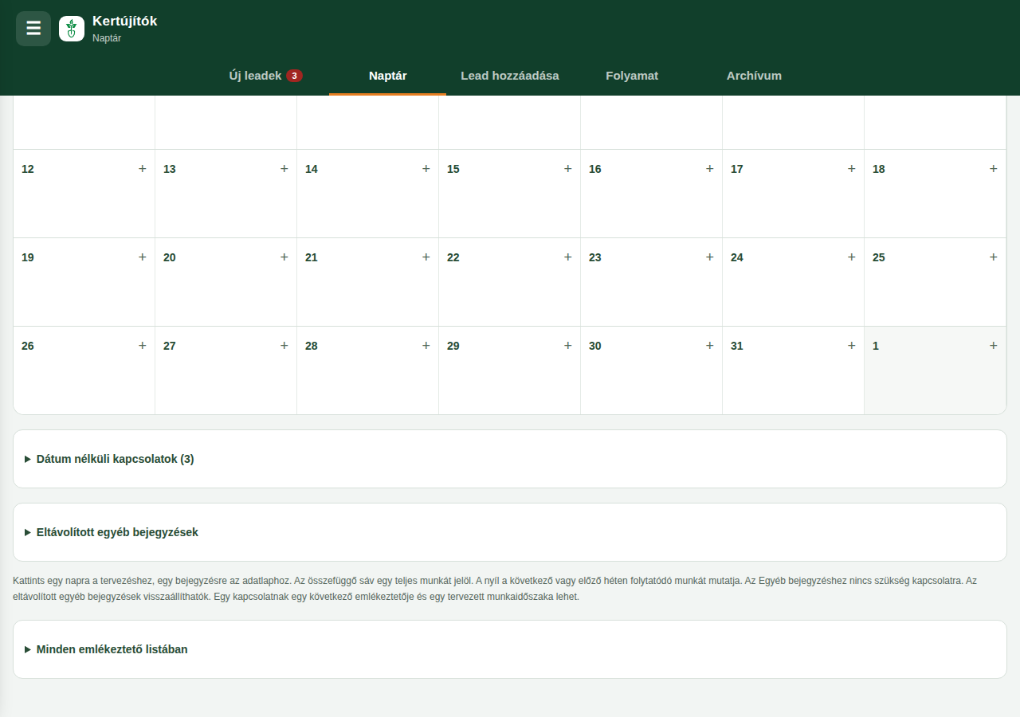The height and width of the screenshot is (717, 1020).
Task: Add entry on day 16
Action: click(710, 169)
